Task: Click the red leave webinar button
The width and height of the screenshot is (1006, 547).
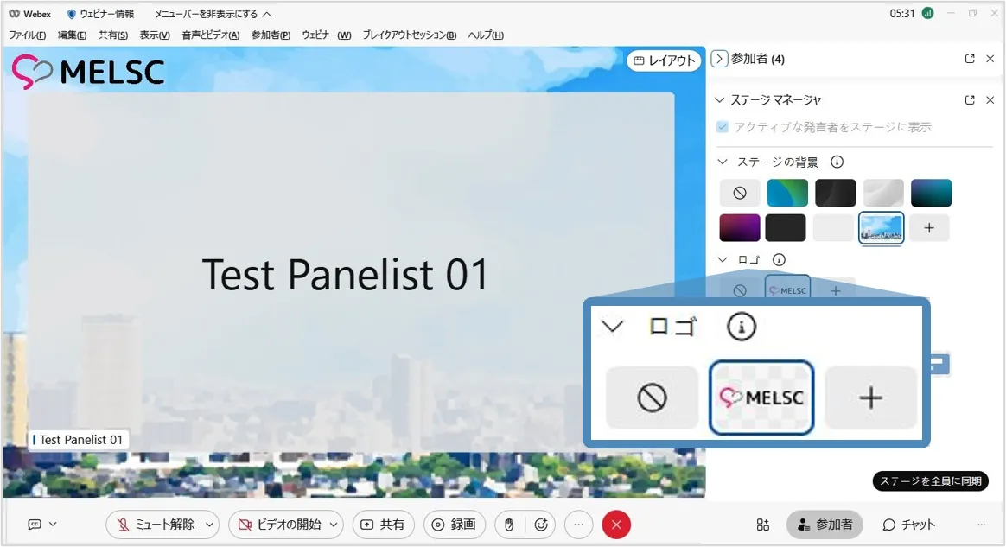Action: click(x=616, y=525)
